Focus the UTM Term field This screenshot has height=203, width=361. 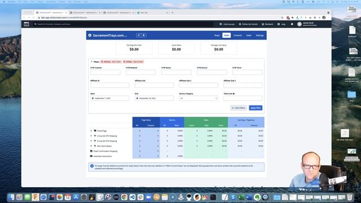coord(247,72)
